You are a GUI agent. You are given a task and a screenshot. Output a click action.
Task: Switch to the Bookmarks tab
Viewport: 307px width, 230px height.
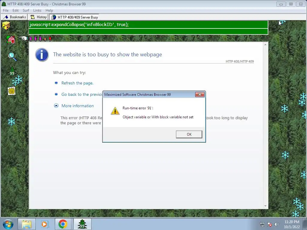(15, 17)
